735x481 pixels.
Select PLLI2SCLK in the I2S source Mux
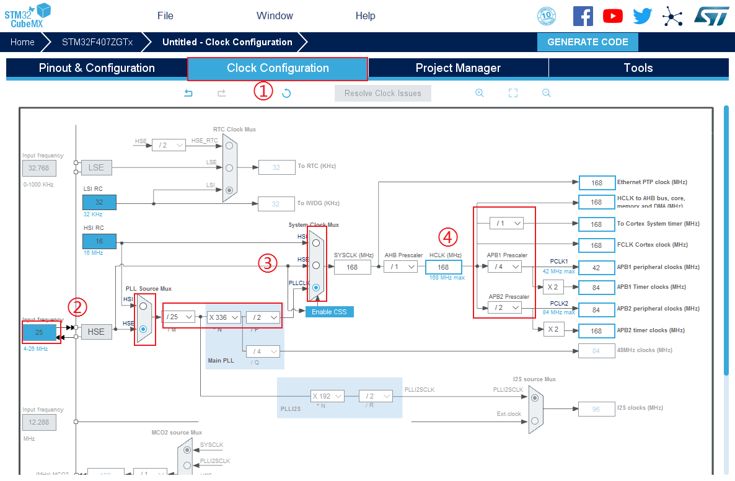coord(535,398)
